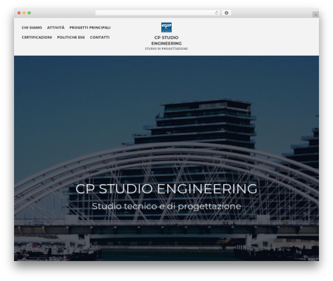The width and height of the screenshot is (333, 281).
Task: Minimize window with yellow button
Action: pos(24,13)
